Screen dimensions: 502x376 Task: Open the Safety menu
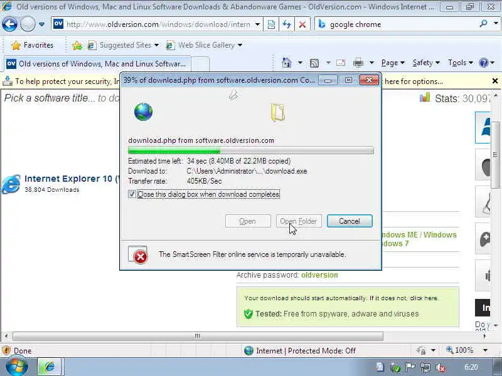pos(426,63)
